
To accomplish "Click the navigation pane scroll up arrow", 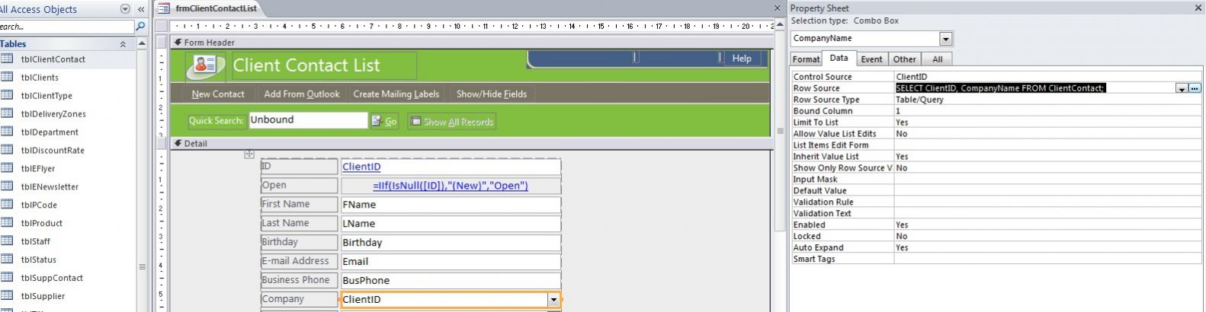I will tap(141, 44).
